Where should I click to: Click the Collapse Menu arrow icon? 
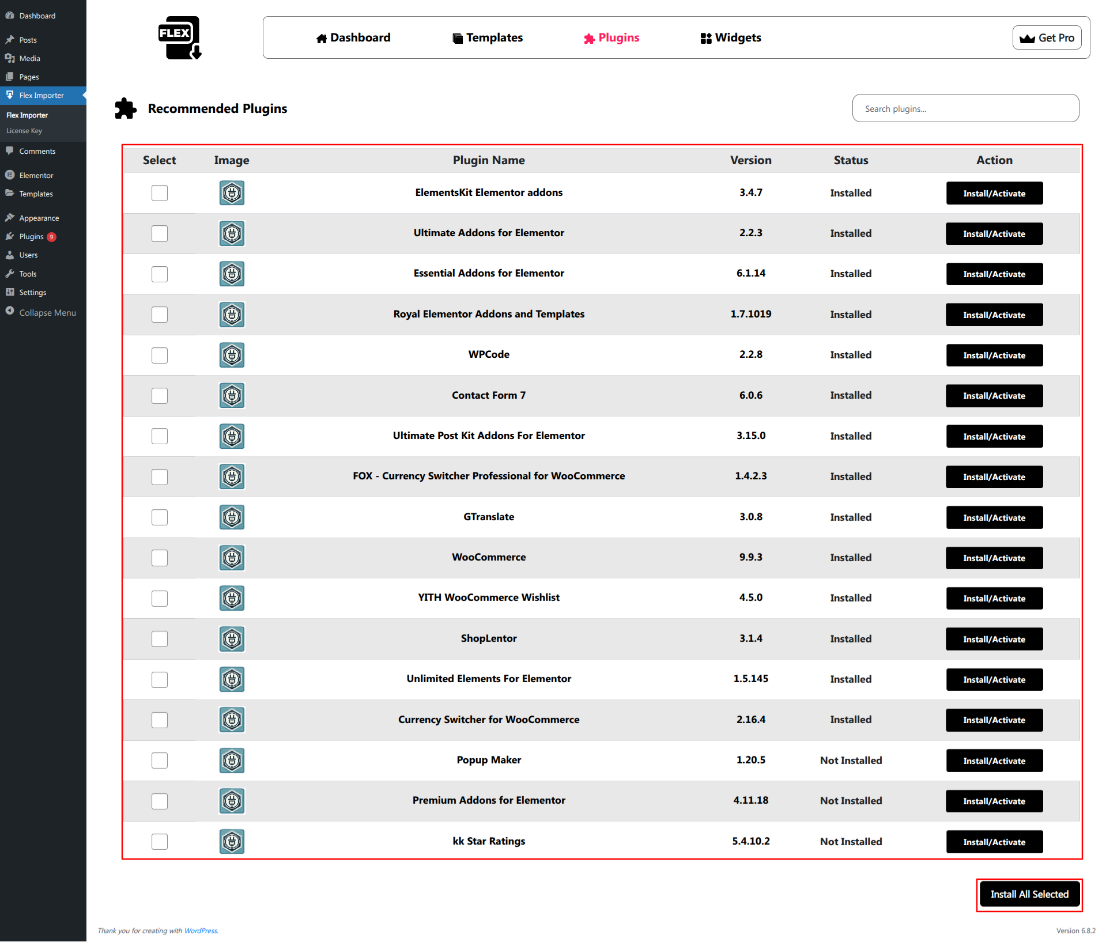point(10,311)
